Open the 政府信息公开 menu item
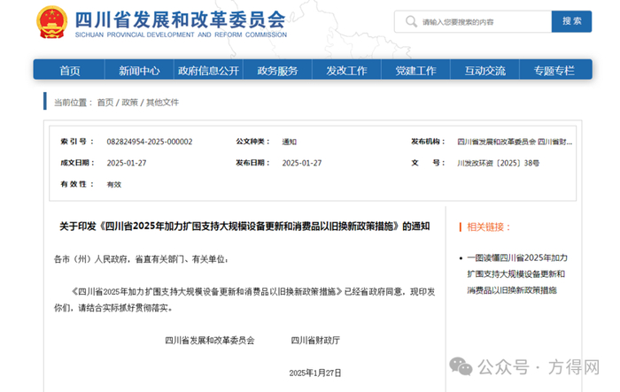The width and height of the screenshot is (620, 392). (208, 71)
